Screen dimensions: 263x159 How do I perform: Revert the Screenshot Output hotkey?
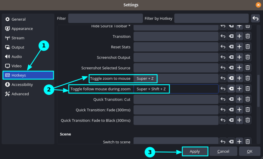(x=223, y=57)
